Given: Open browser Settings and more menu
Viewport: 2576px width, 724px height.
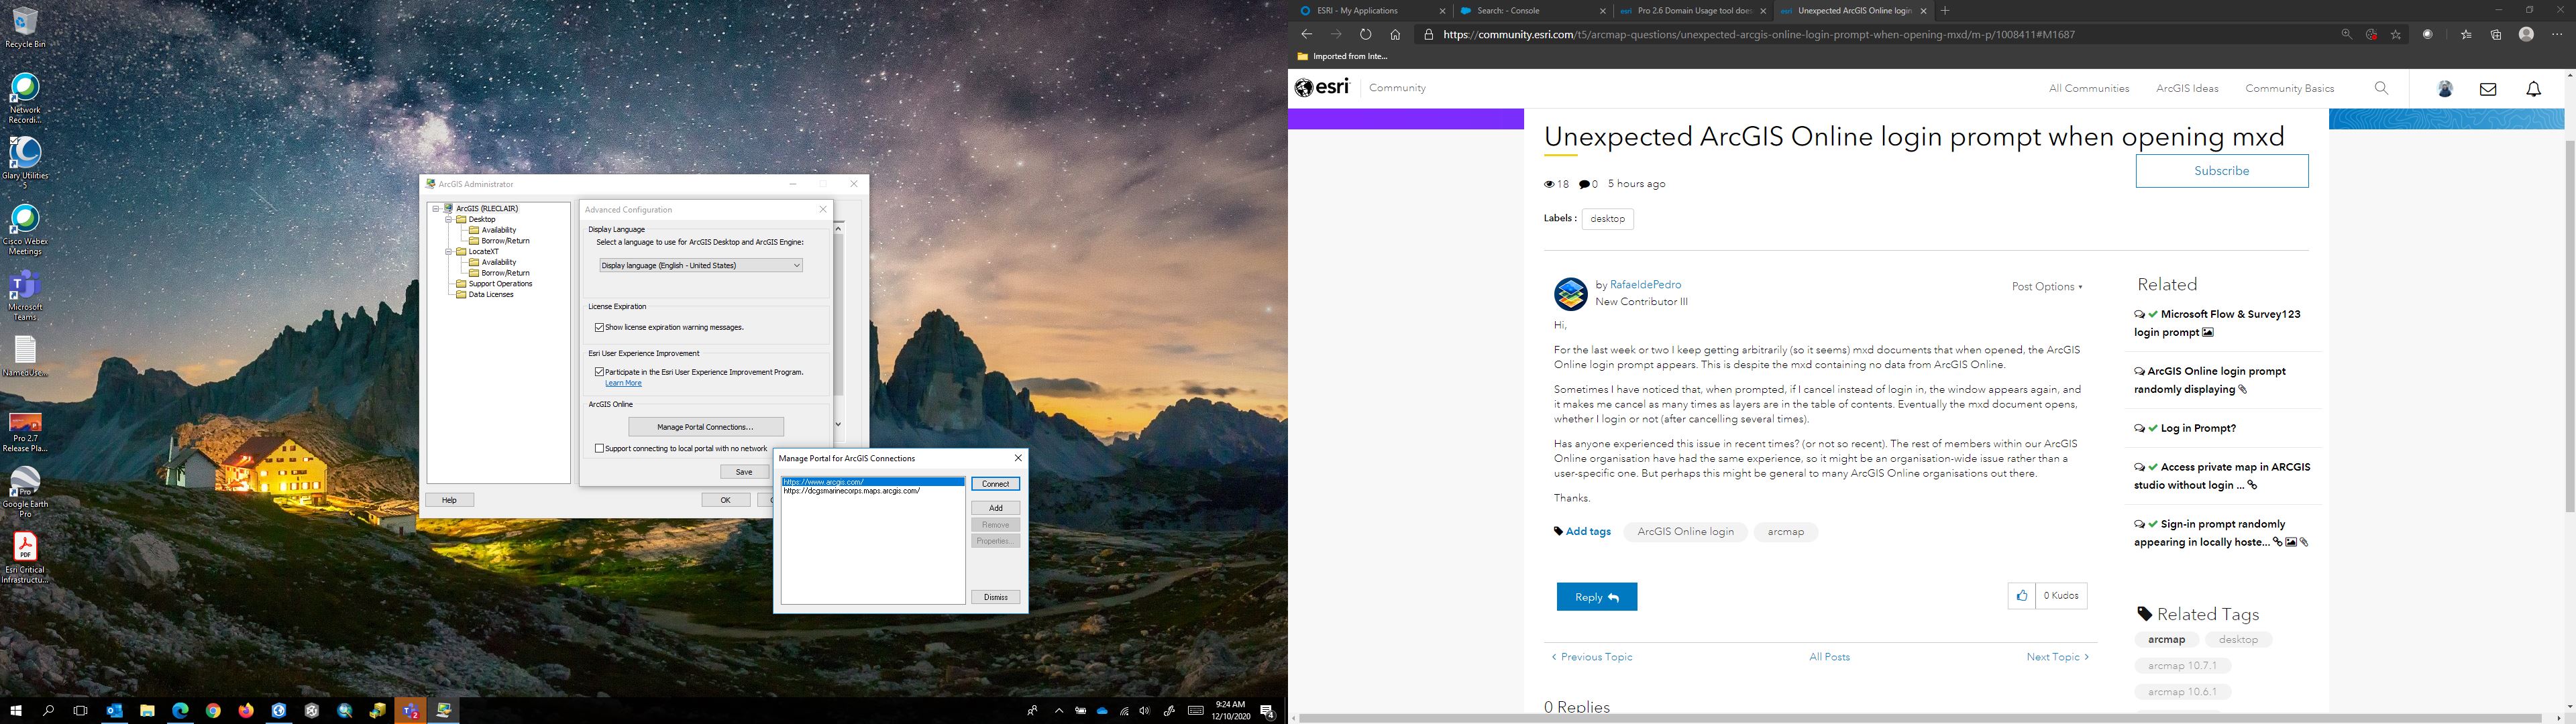Looking at the screenshot, I should (2557, 34).
